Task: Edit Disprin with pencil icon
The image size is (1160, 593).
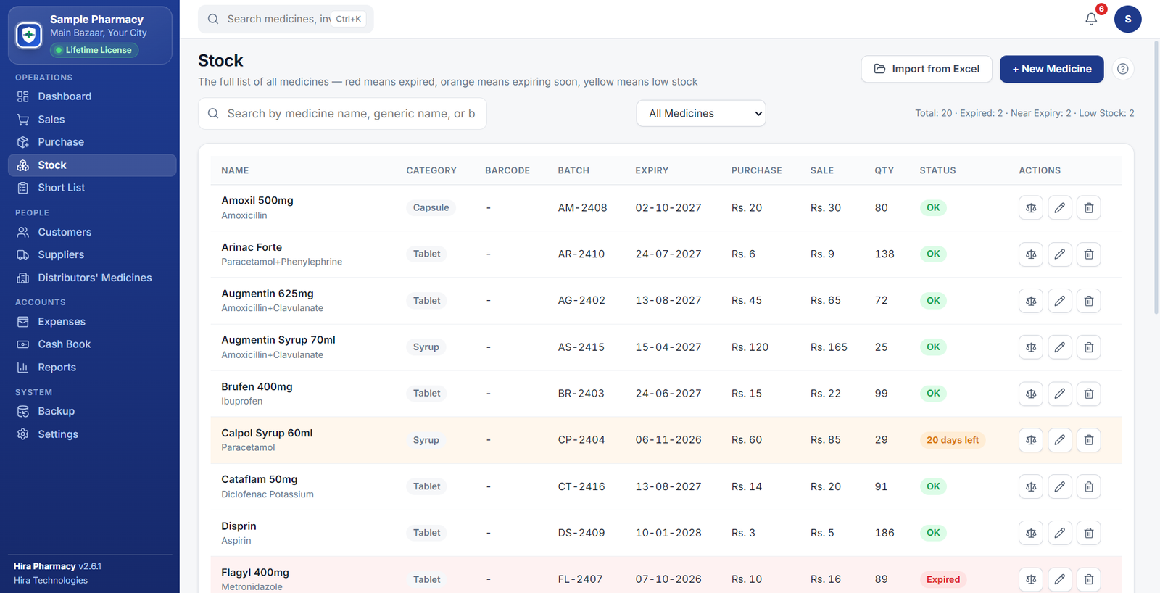Action: click(x=1060, y=533)
